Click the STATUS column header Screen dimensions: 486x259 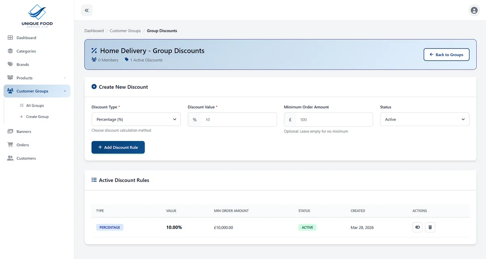304,211
